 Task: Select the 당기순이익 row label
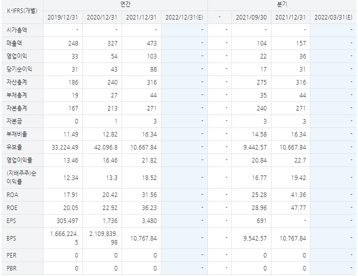click(x=19, y=69)
